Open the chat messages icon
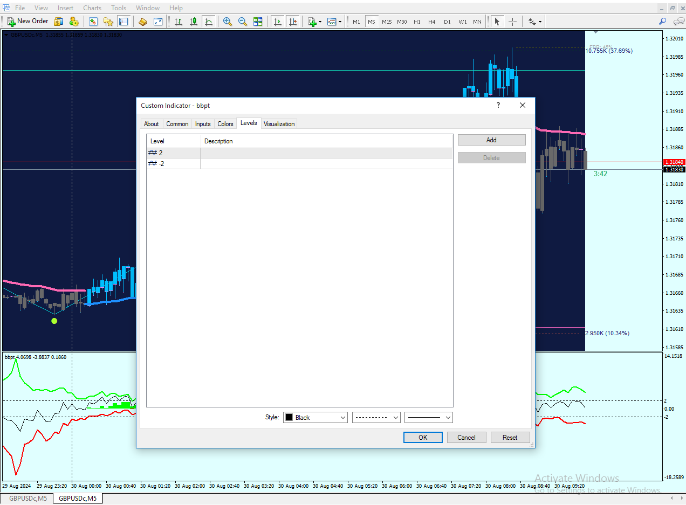686x505 pixels. pyautogui.click(x=678, y=22)
